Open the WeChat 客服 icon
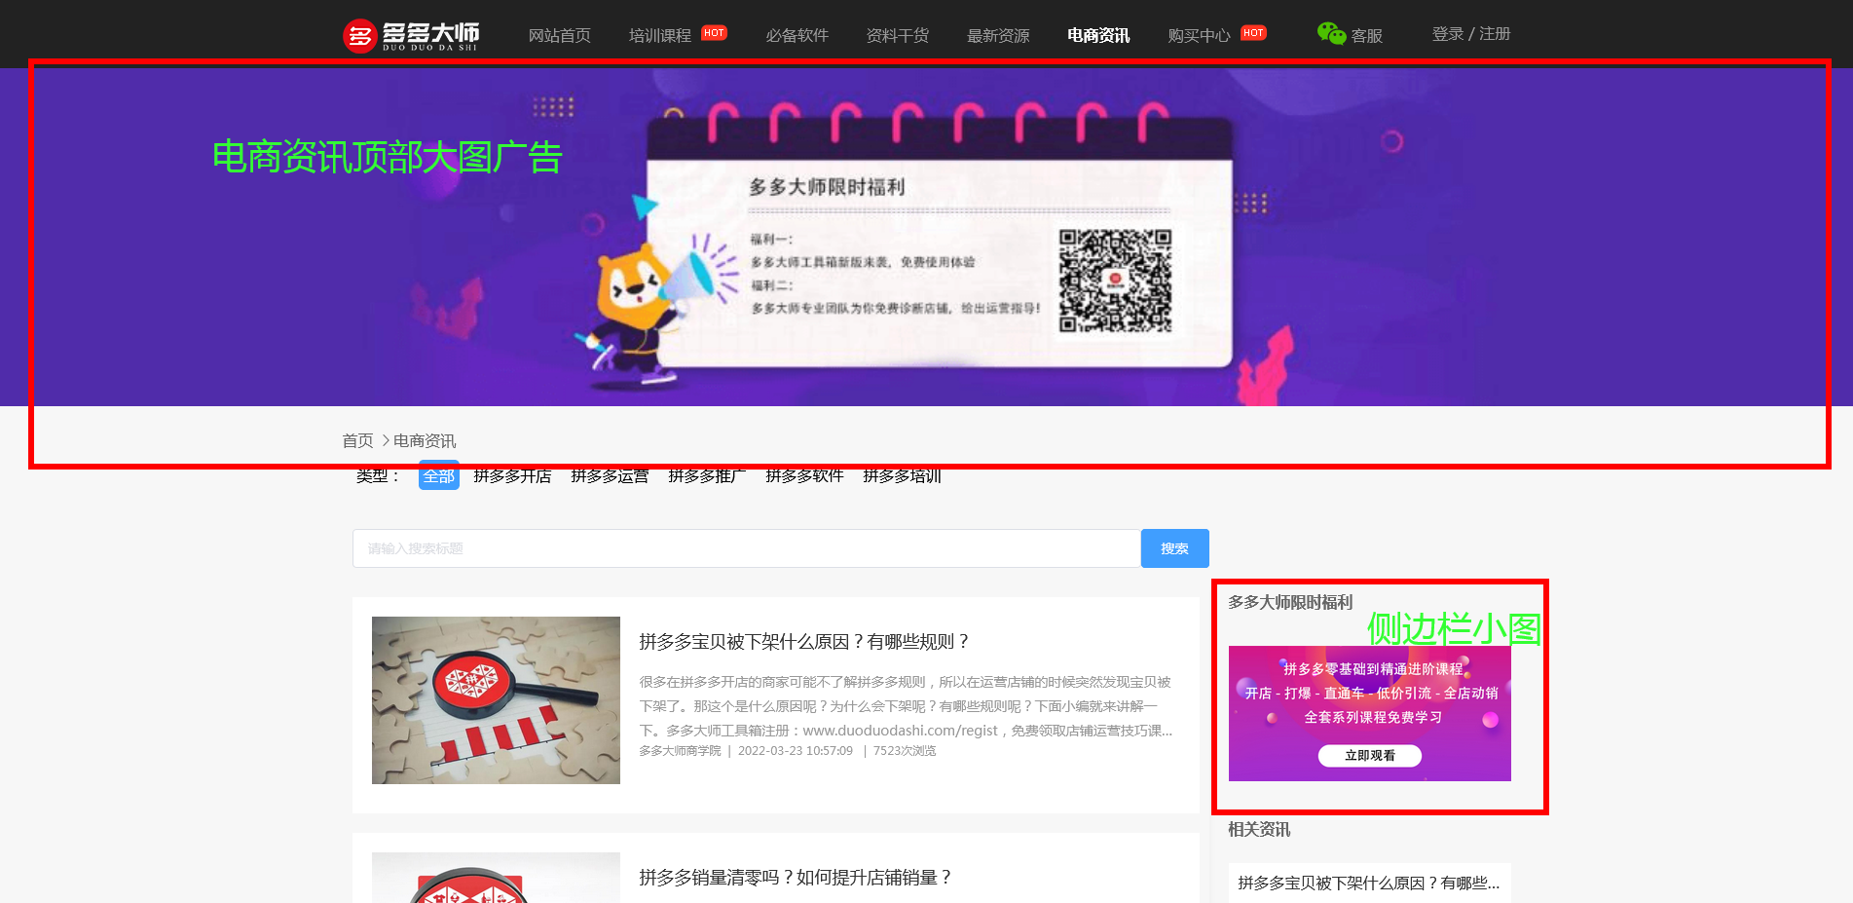Image resolution: width=1853 pixels, height=903 pixels. (x=1331, y=34)
